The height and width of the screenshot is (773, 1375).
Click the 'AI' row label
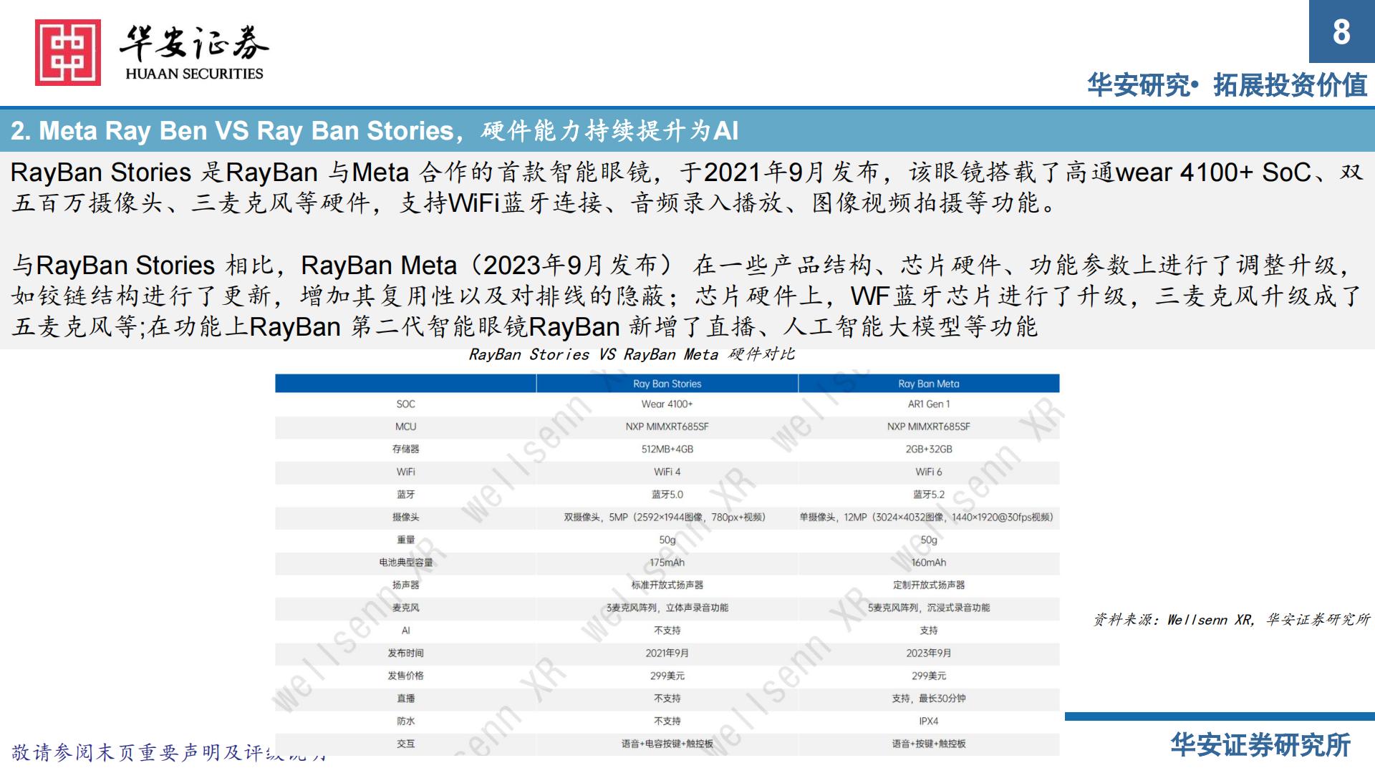coord(405,631)
